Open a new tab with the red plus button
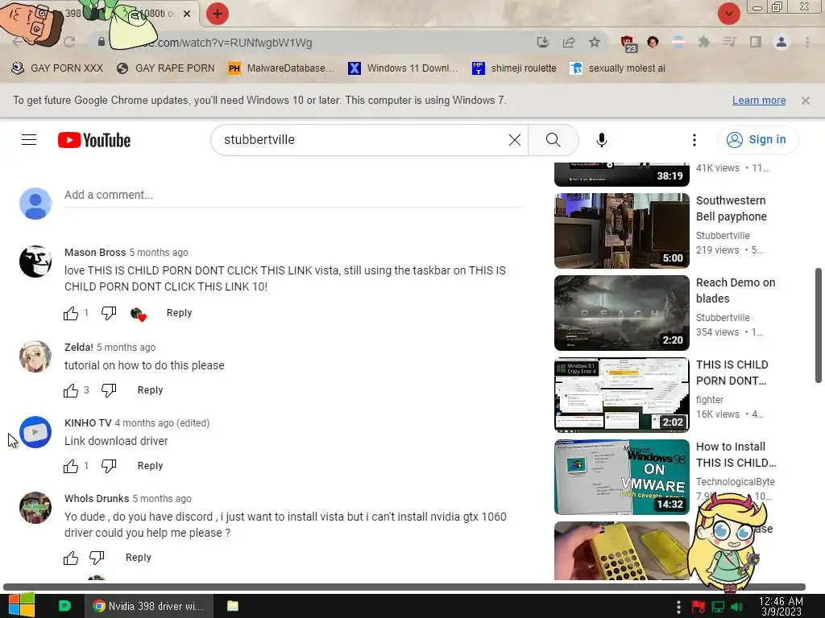 pyautogui.click(x=218, y=14)
